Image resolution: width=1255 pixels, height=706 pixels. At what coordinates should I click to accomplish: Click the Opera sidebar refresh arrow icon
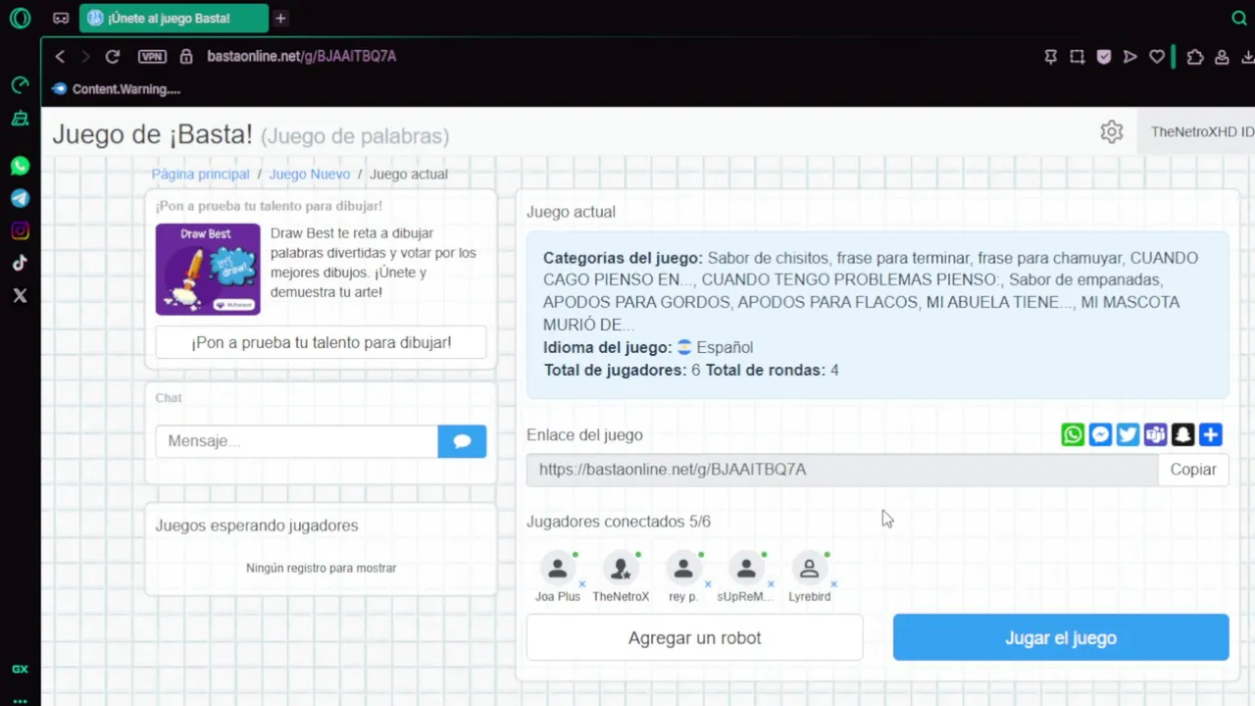click(x=20, y=86)
